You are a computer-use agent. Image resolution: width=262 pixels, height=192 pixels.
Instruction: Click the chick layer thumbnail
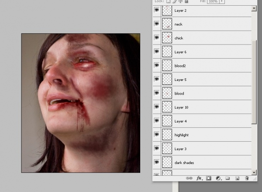(x=167, y=38)
